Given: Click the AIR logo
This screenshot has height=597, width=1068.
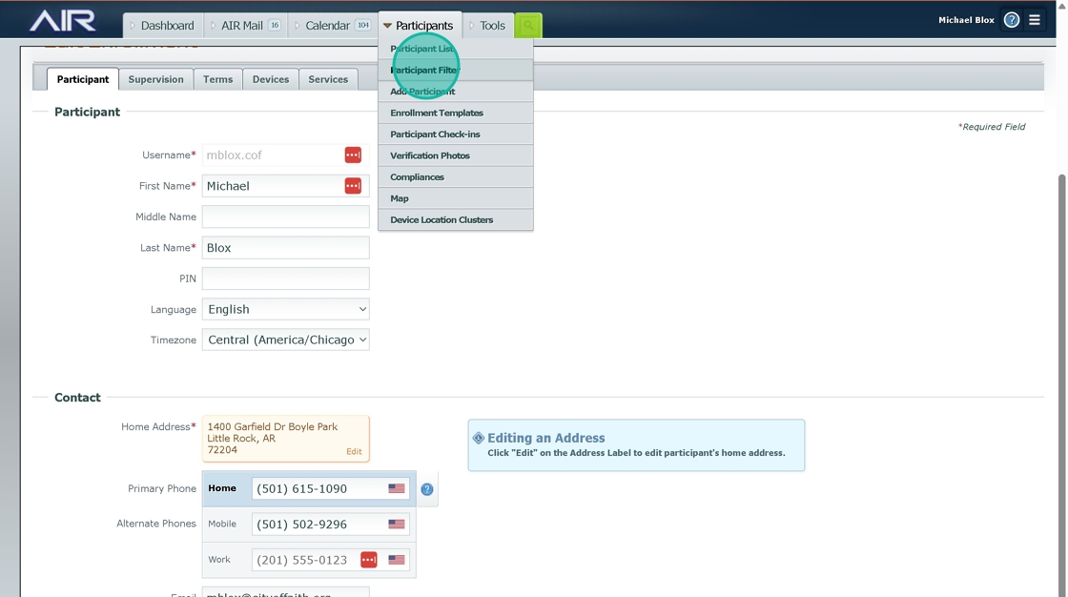Looking at the screenshot, I should (62, 20).
